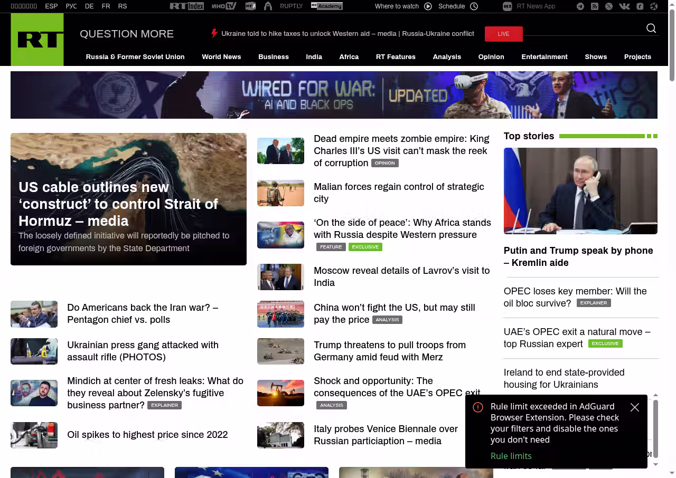Viewport: 676px width, 478px height.
Task: Click the Wired for War banner
Action: [334, 95]
